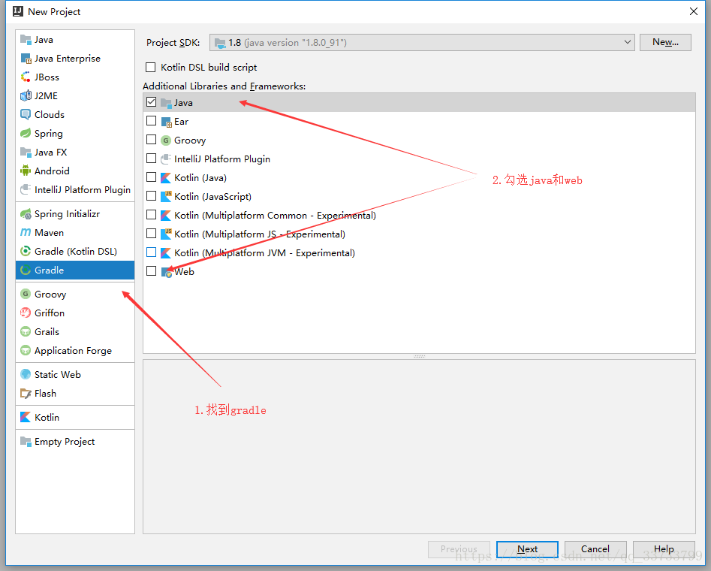Screen dimensions: 711x571
Task: Click Kotlin (Java) framework row icon
Action: (166, 177)
